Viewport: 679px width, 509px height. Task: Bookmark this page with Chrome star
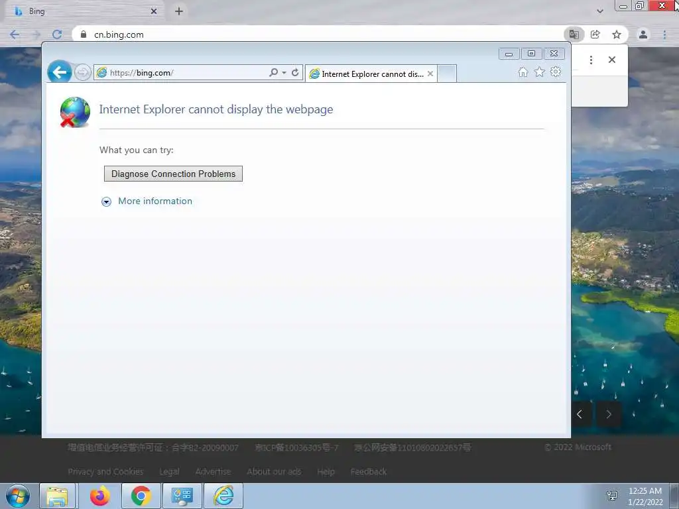[617, 34]
